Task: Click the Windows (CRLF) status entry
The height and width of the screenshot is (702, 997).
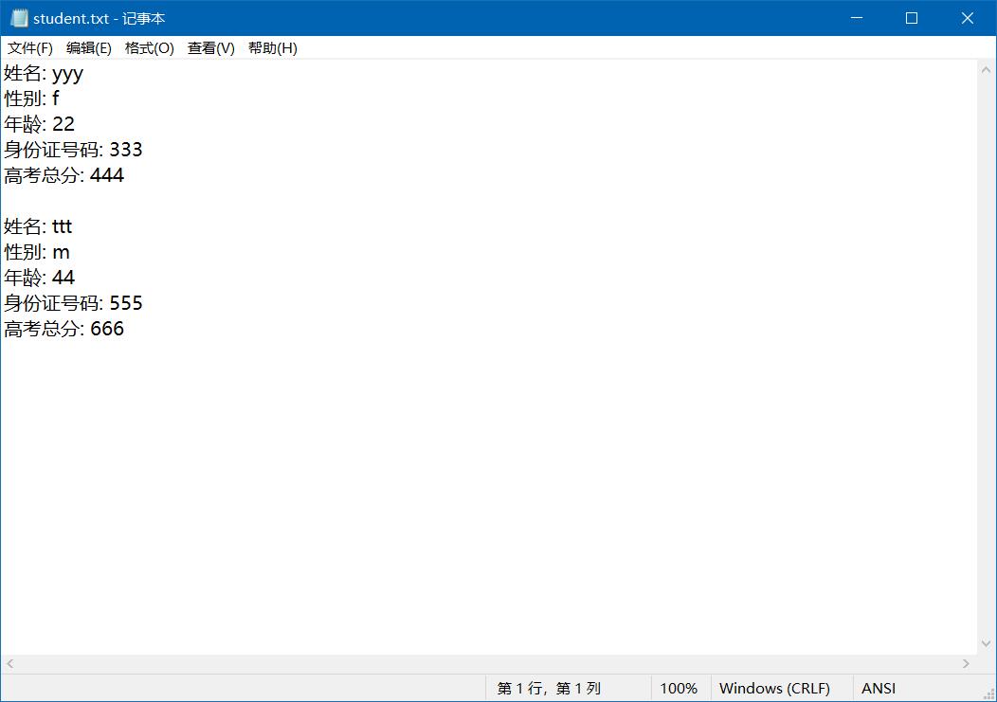Action: pyautogui.click(x=774, y=689)
